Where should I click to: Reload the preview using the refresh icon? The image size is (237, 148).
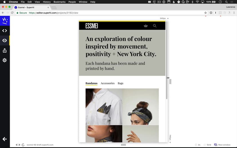click(23, 145)
